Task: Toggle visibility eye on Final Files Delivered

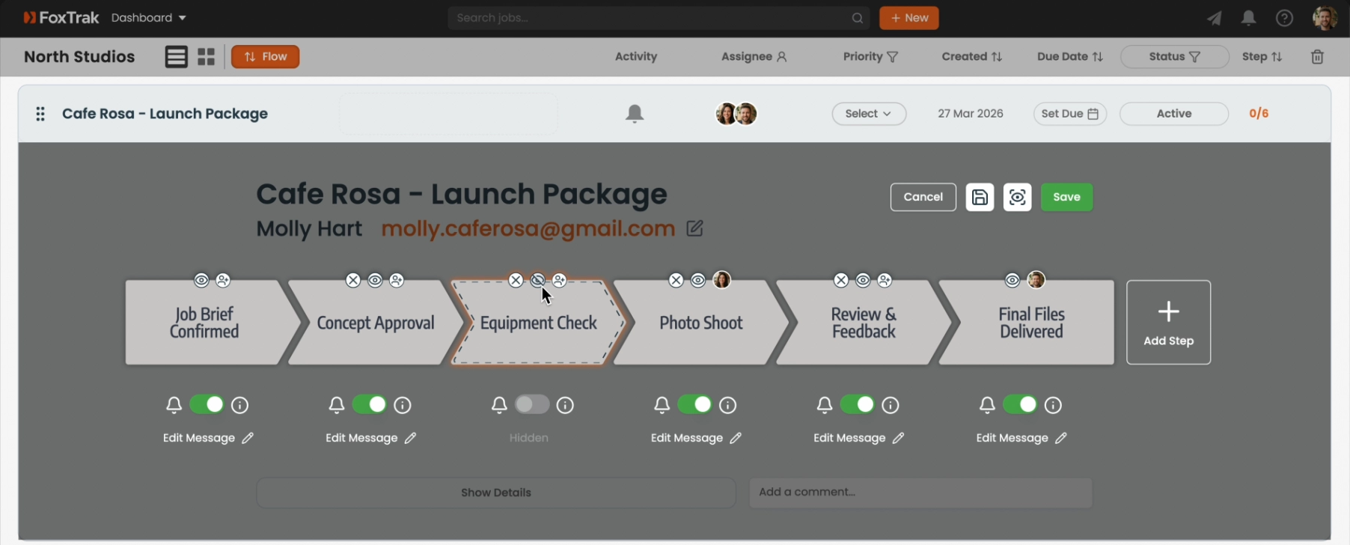Action: [1012, 280]
